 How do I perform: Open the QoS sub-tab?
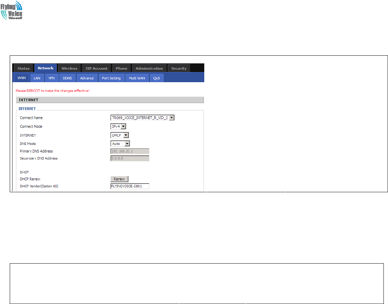pos(156,78)
